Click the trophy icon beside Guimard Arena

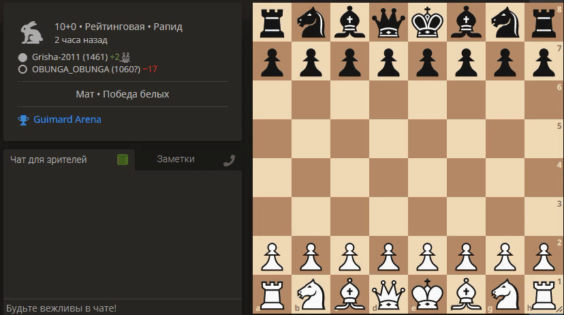click(23, 120)
